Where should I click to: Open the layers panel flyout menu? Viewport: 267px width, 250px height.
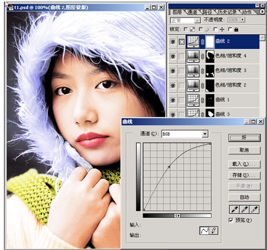(262, 12)
